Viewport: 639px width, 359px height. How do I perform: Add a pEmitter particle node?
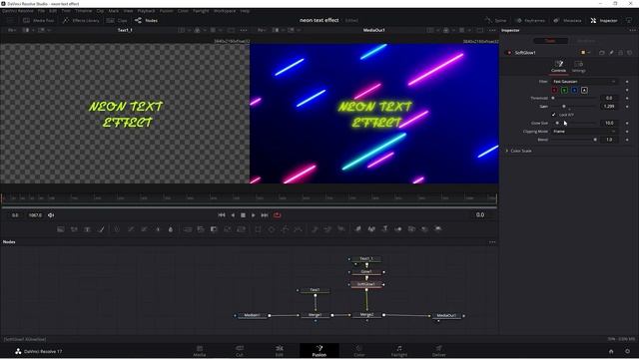point(315,229)
